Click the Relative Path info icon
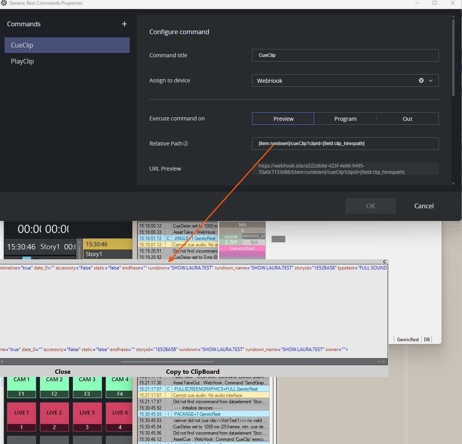 pos(186,144)
